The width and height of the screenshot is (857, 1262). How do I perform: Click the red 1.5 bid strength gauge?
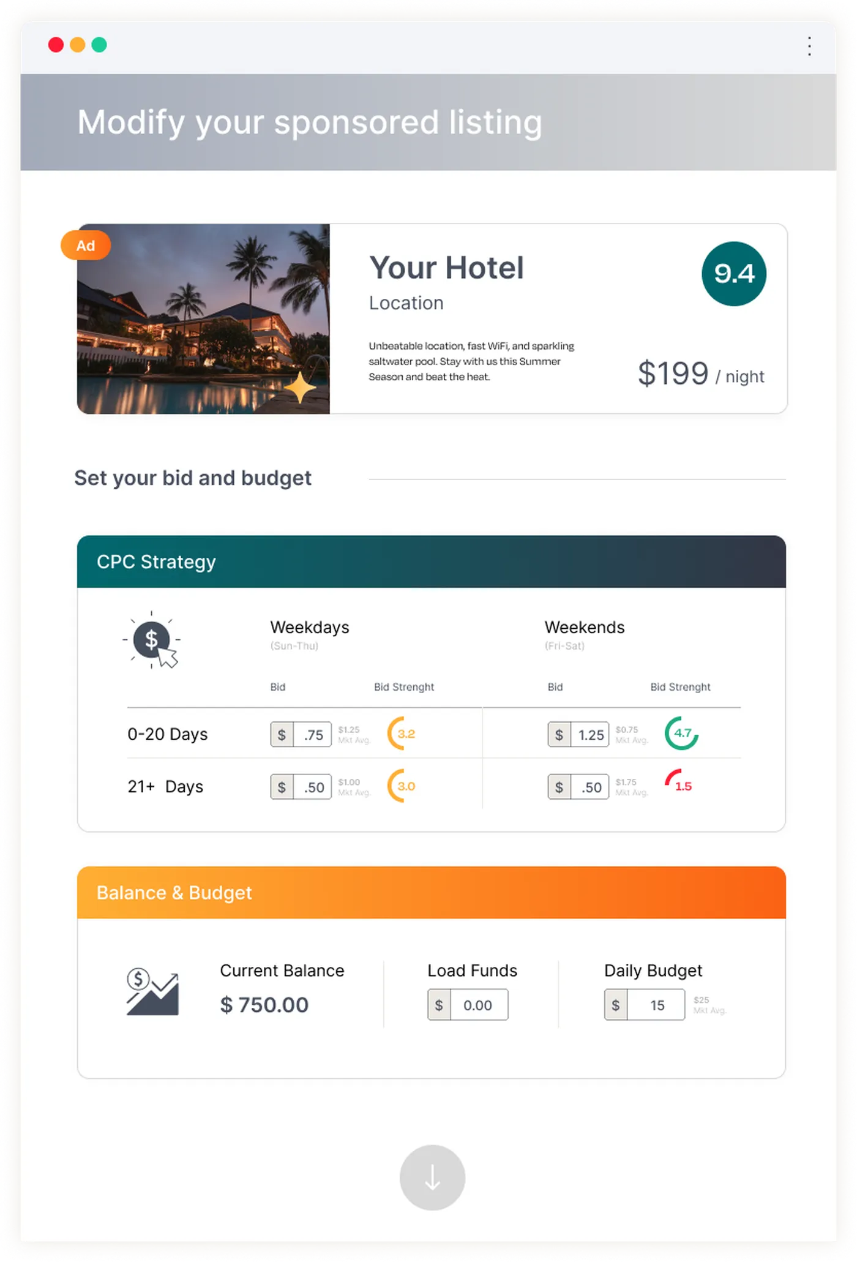tap(678, 783)
